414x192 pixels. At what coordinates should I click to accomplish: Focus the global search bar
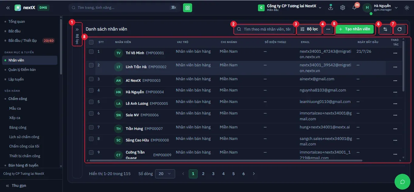tap(124, 8)
